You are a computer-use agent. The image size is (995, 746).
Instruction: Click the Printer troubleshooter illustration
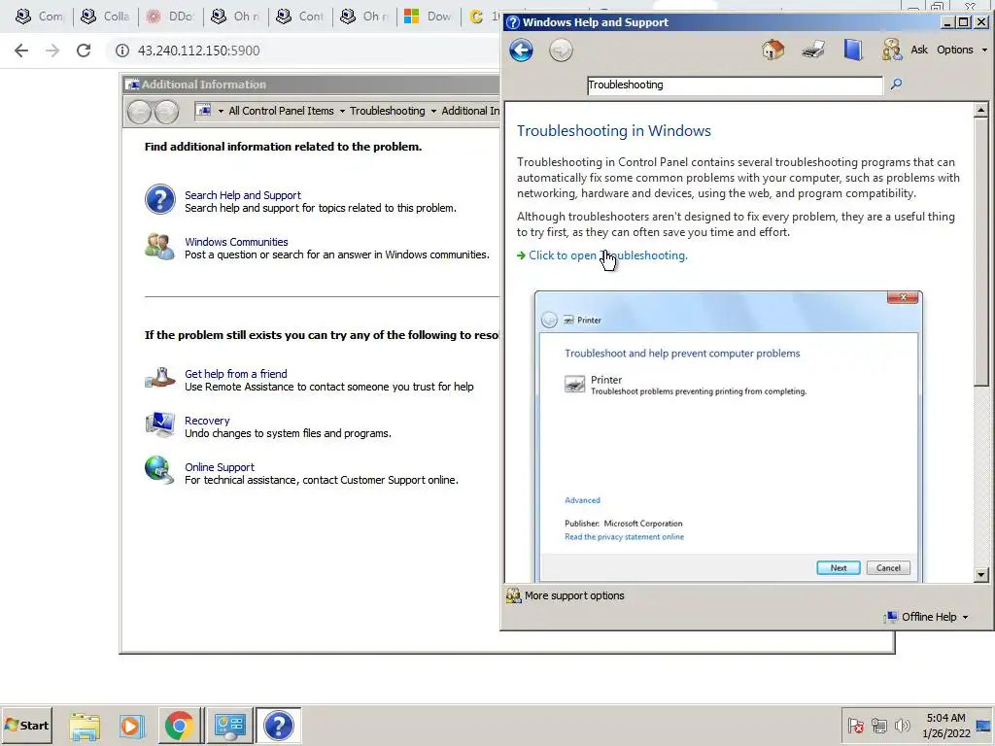coord(729,436)
